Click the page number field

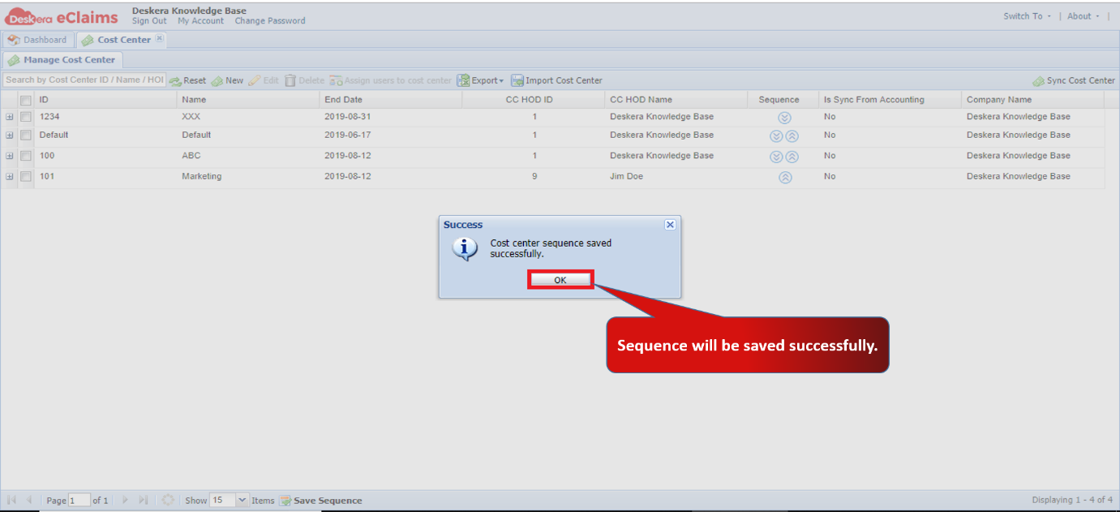point(79,501)
